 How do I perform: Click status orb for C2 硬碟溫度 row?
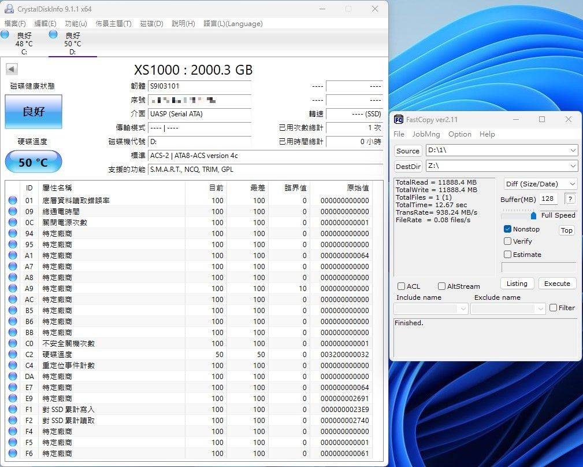(x=13, y=354)
